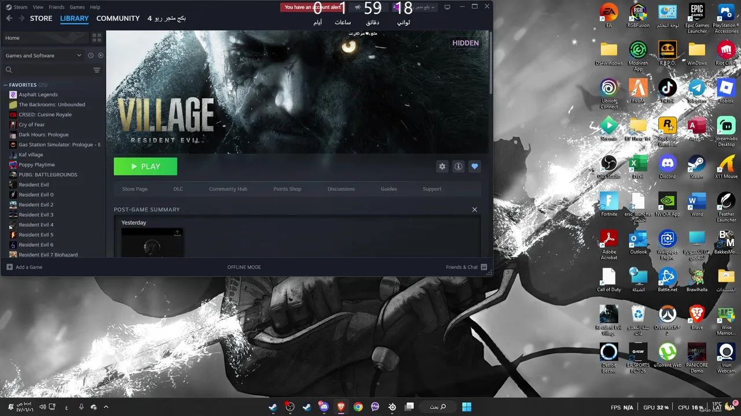Open the DLC link
Screen dimensions: 741x416
pyautogui.click(x=178, y=189)
